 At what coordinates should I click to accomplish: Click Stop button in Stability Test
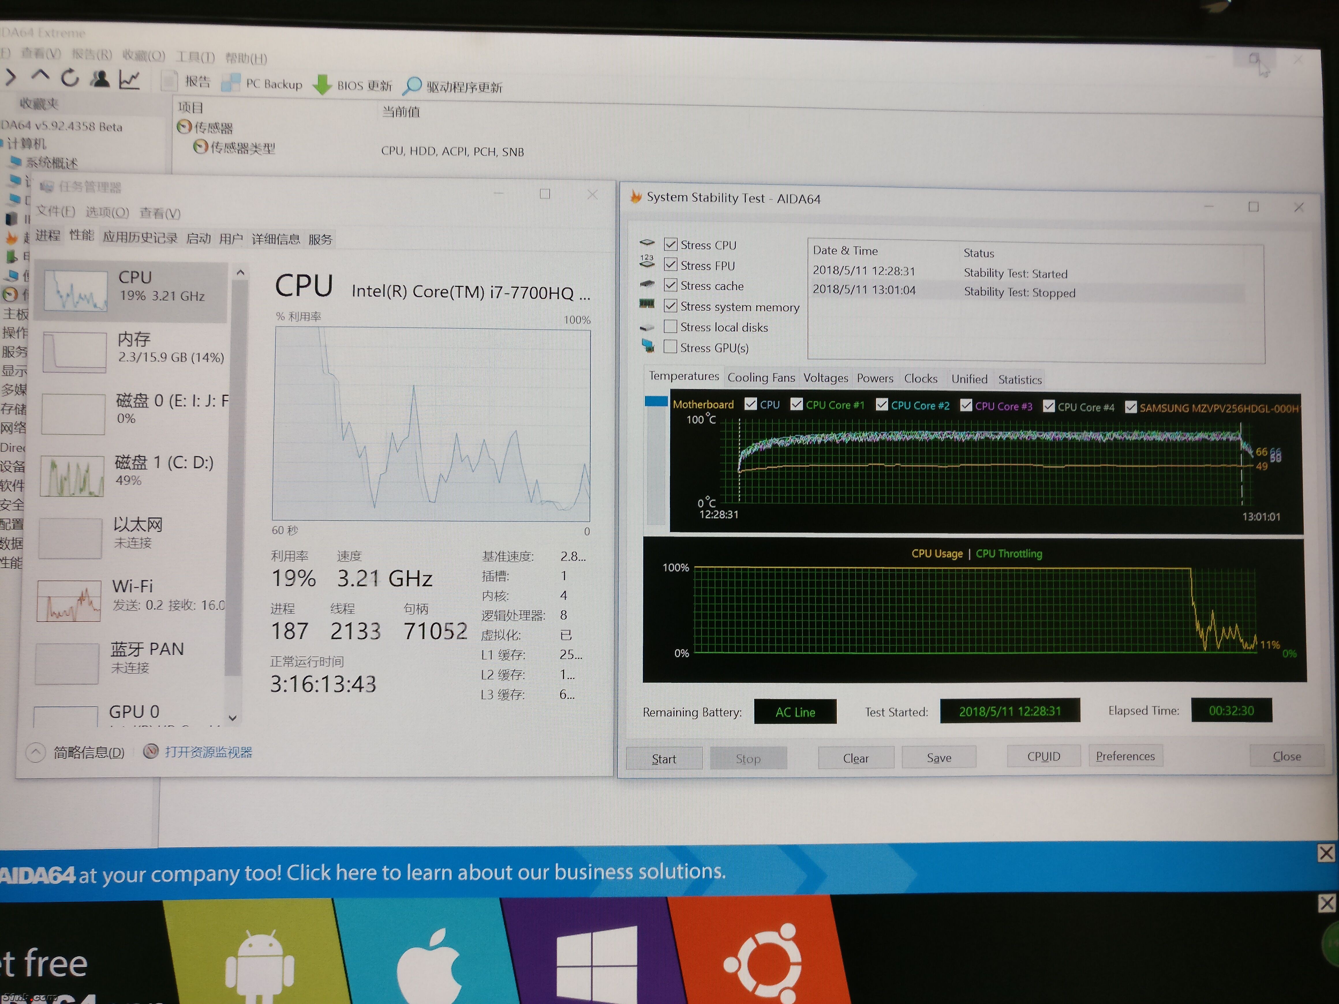click(748, 758)
